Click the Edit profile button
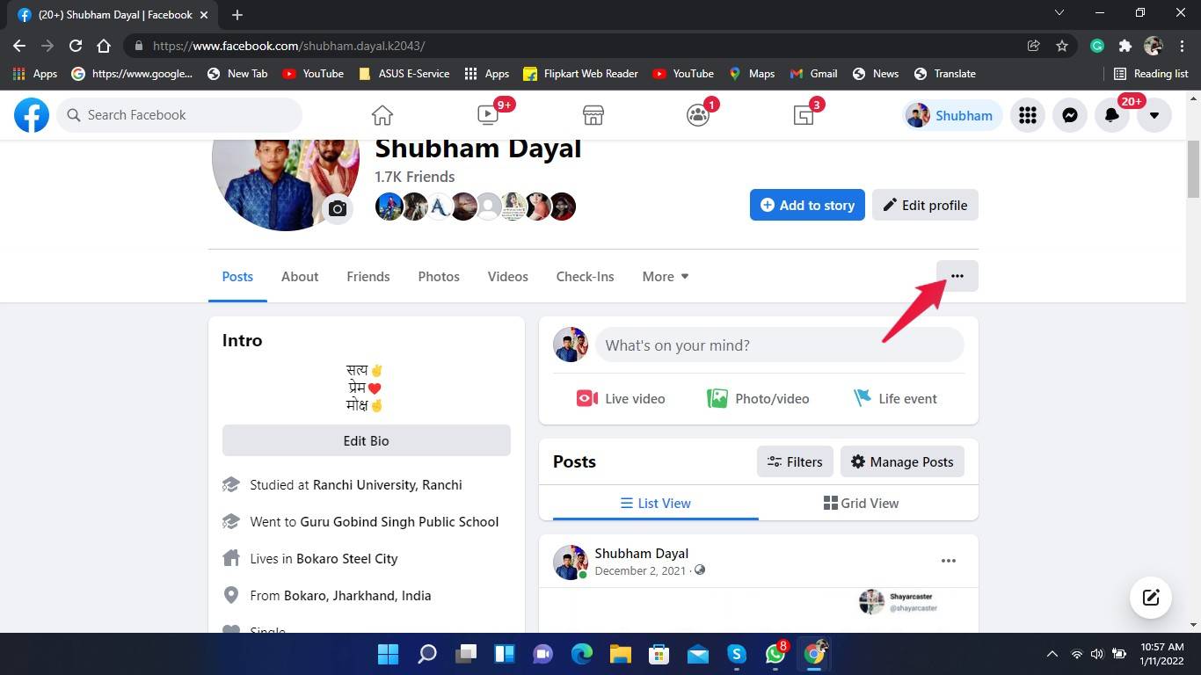 click(x=925, y=205)
